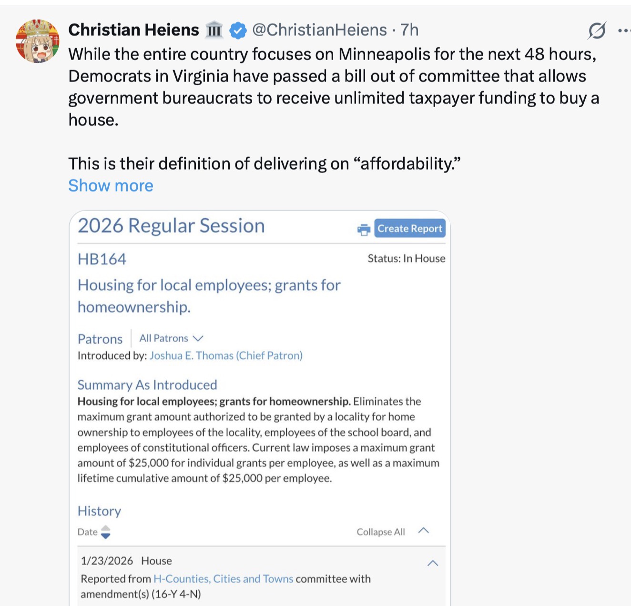
Task: Toggle the Date sort arrows
Action: (x=106, y=532)
